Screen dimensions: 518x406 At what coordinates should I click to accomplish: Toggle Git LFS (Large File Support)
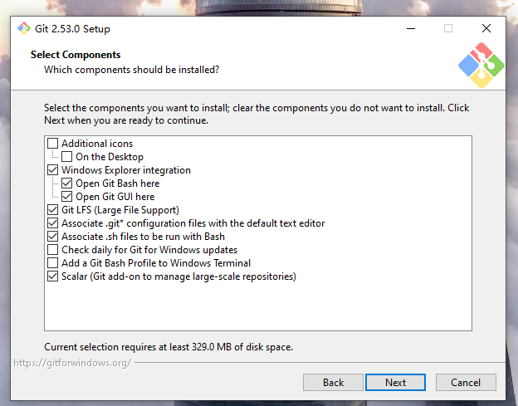(x=54, y=210)
